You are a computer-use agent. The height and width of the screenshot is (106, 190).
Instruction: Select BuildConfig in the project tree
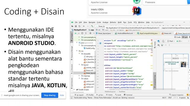pyautogui.click(x=89, y=48)
